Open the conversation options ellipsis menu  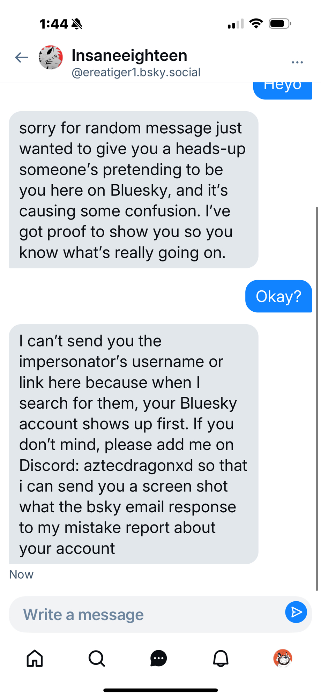point(297,62)
